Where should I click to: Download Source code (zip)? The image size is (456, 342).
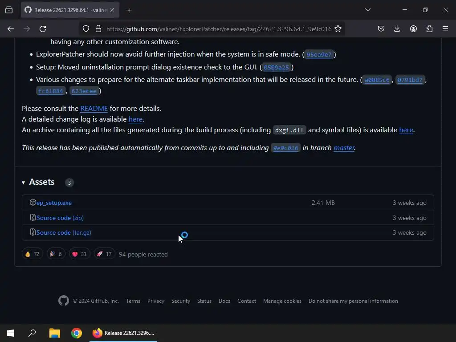click(x=60, y=218)
